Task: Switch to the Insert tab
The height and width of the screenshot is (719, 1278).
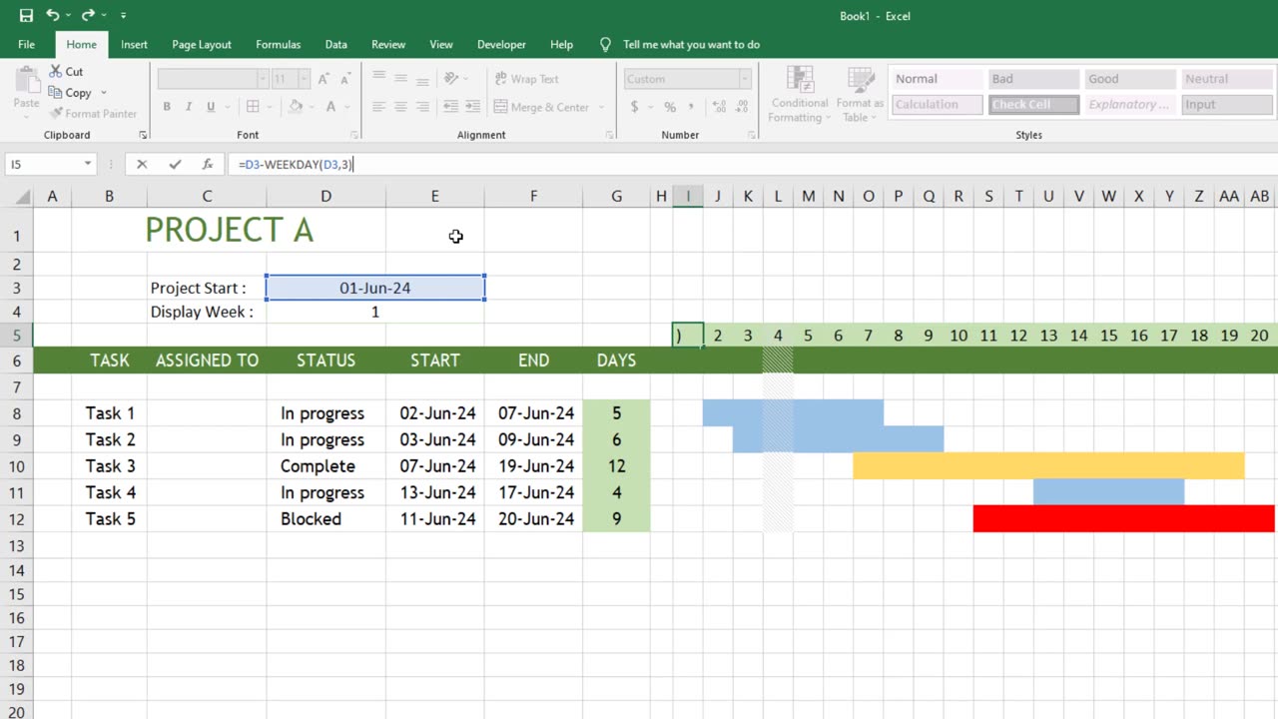Action: click(x=134, y=44)
